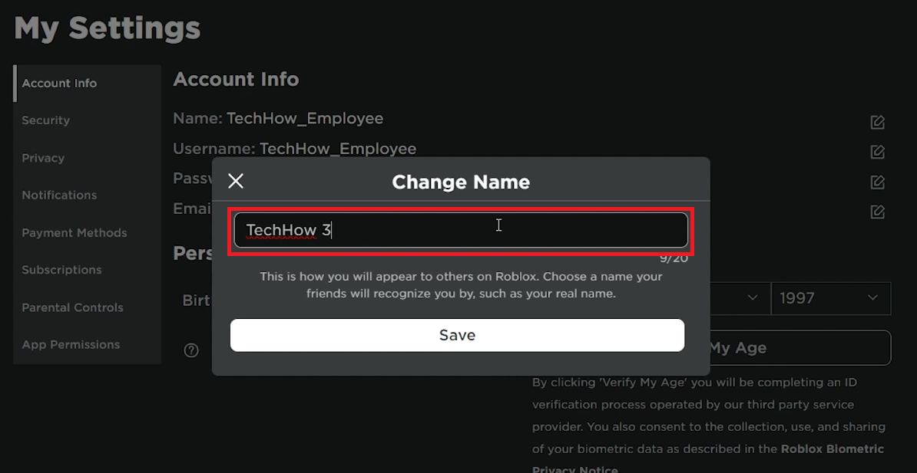The width and height of the screenshot is (917, 473).
Task: Select App Permissions in the sidebar
Action: coord(71,344)
